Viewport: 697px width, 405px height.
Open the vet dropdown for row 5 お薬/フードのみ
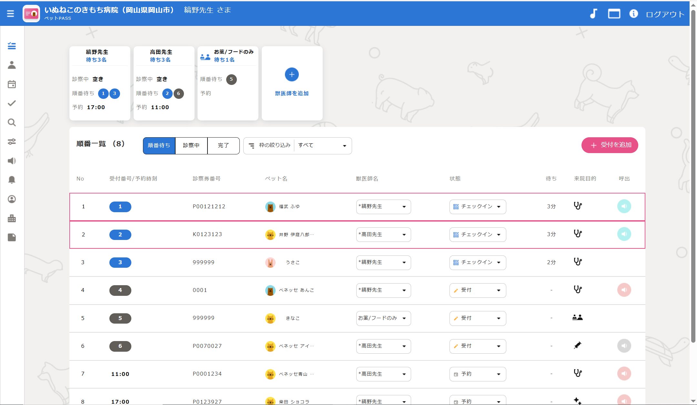[x=383, y=318]
